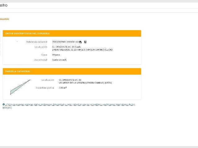Click the 'astro' page title
Screen dimensions: 198x148
[4, 5]
